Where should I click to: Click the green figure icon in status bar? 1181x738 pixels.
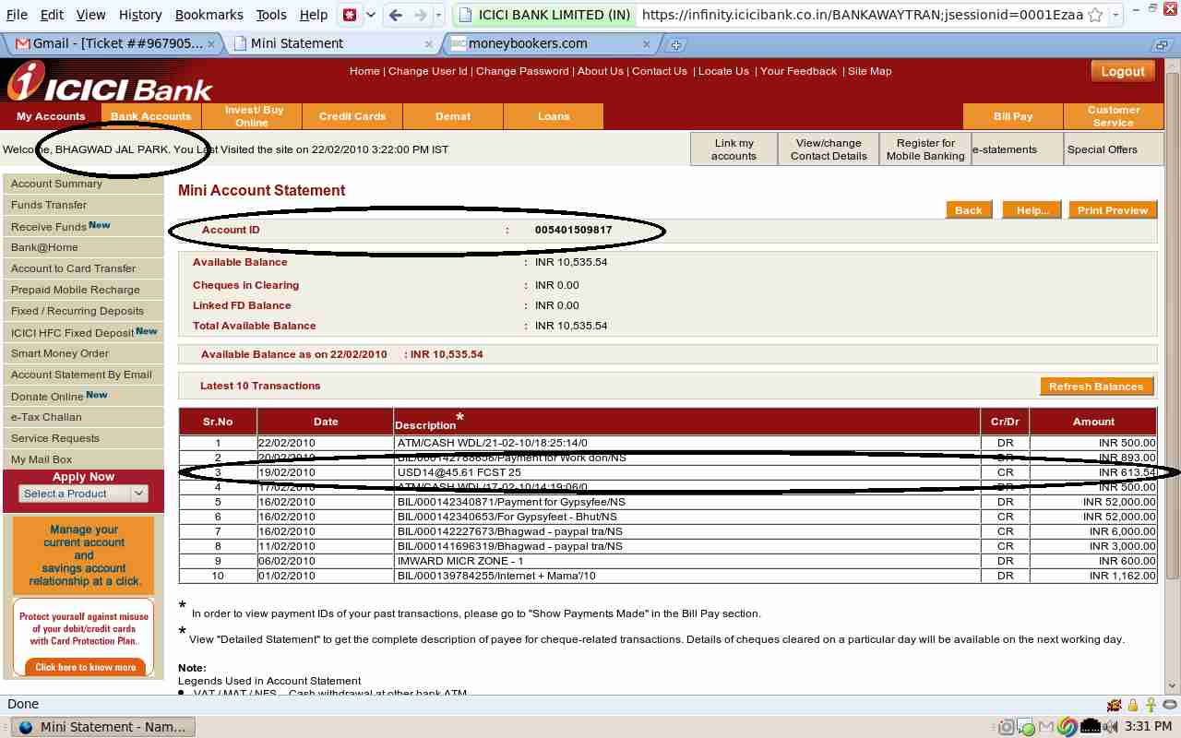1151,705
